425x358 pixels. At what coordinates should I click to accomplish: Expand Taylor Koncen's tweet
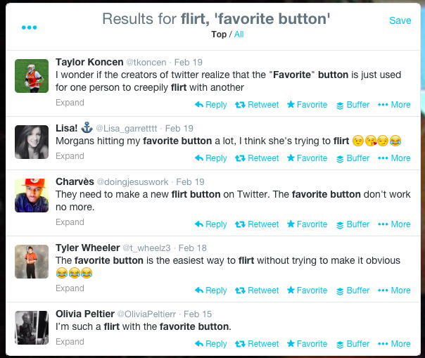pos(70,103)
